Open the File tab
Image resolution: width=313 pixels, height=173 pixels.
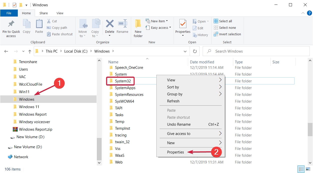pos(9,13)
